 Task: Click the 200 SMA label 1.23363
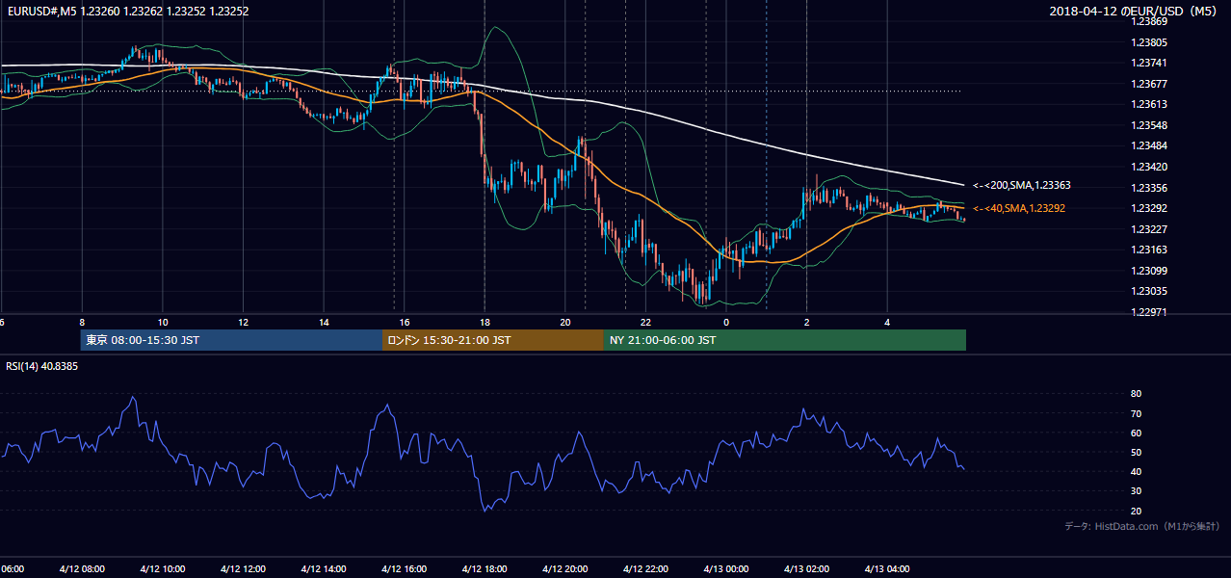1022,185
